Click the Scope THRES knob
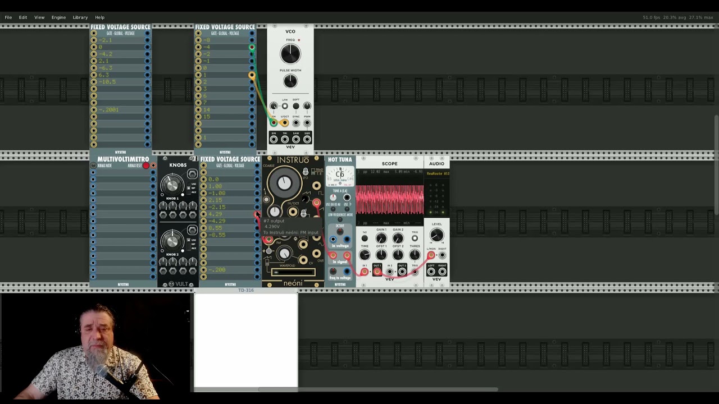Screen dimensions: 719x404 pyautogui.click(x=415, y=255)
